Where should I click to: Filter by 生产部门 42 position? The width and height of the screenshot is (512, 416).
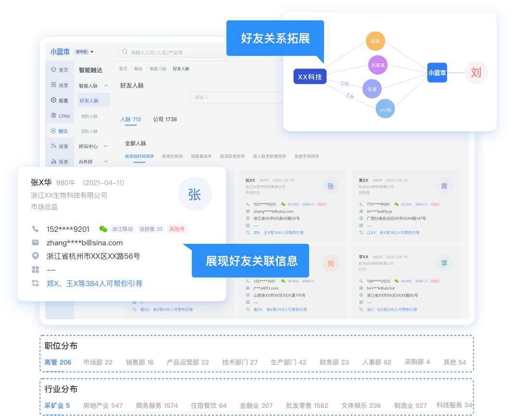pyautogui.click(x=288, y=362)
